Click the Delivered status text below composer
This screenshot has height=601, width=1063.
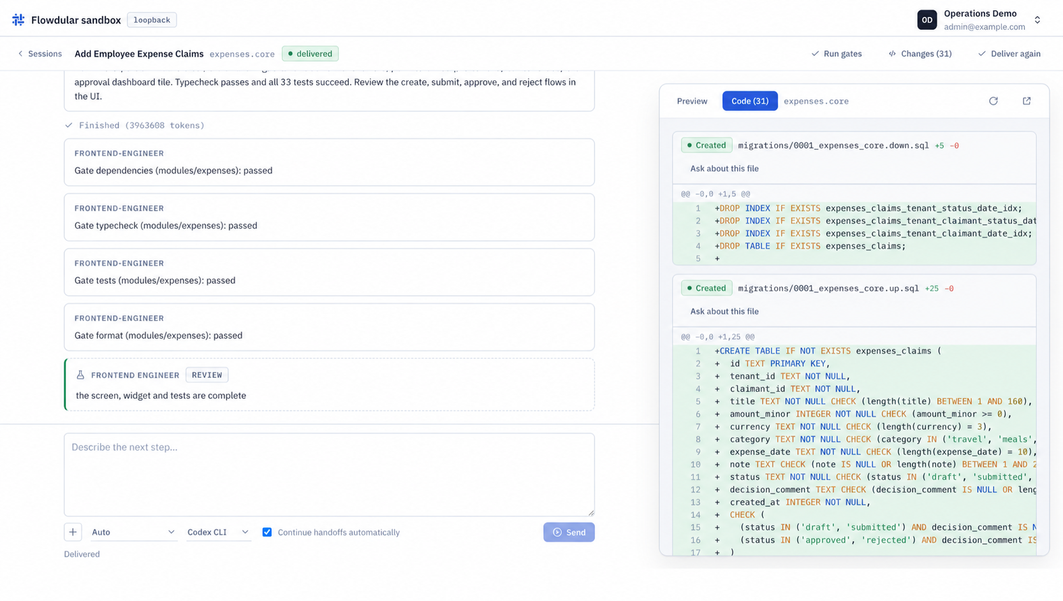pyautogui.click(x=82, y=554)
